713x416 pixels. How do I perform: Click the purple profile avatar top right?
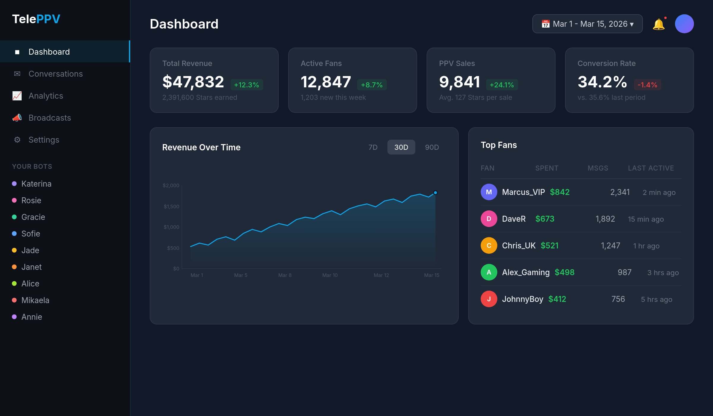point(684,23)
